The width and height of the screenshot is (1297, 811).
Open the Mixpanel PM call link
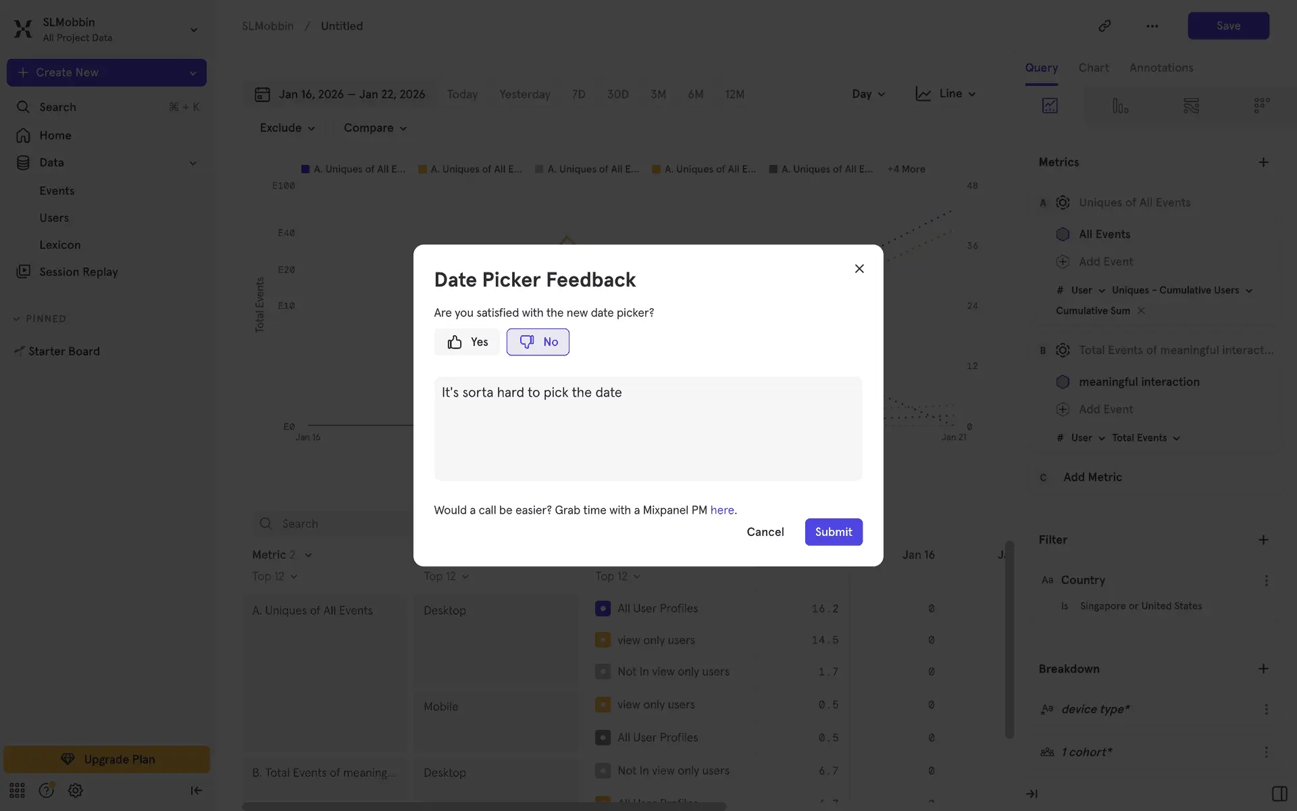[x=721, y=510]
